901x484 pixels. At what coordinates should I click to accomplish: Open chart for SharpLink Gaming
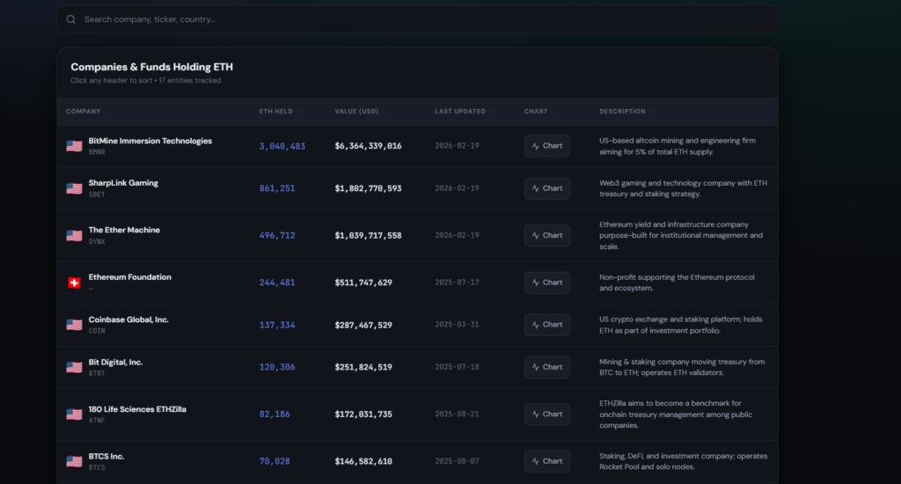(x=546, y=188)
